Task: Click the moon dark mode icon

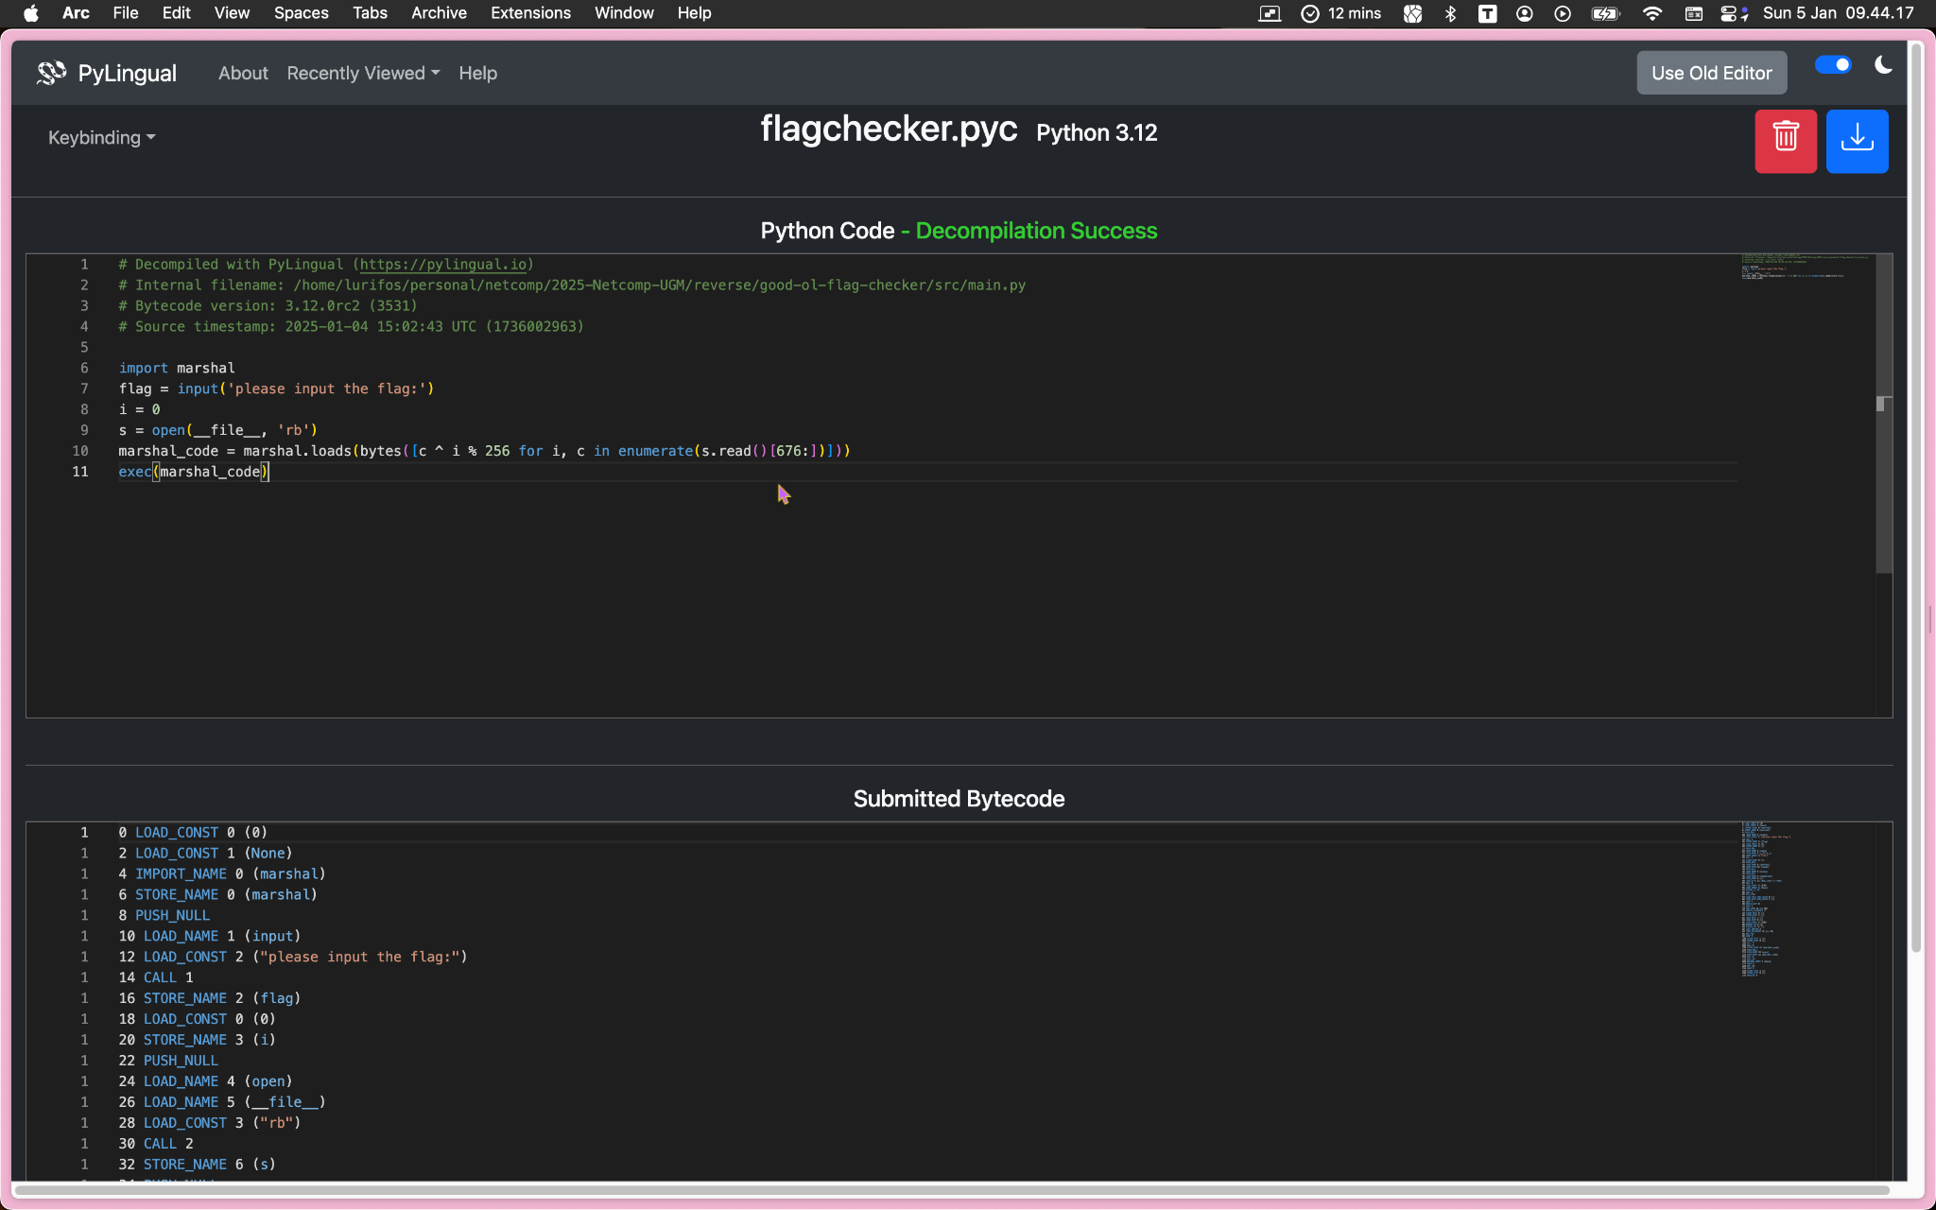Action: [1883, 65]
